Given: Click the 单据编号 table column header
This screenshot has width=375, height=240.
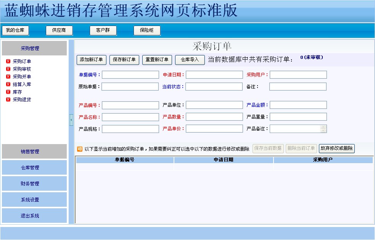Looking at the screenshot, I should (x=125, y=160).
